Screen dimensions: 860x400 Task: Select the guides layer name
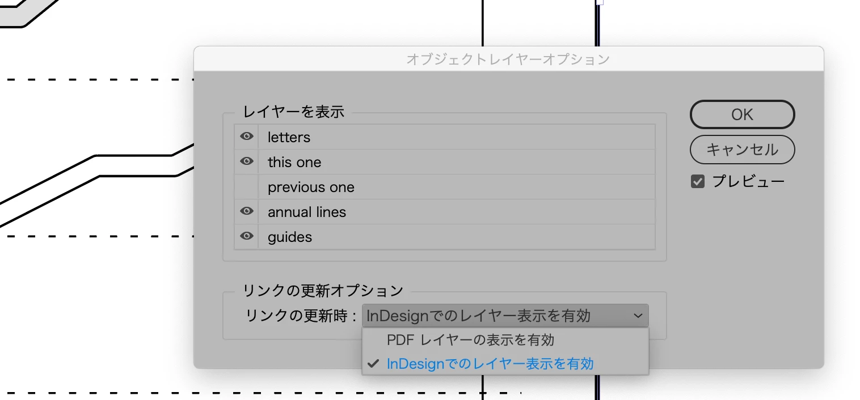[x=290, y=237]
